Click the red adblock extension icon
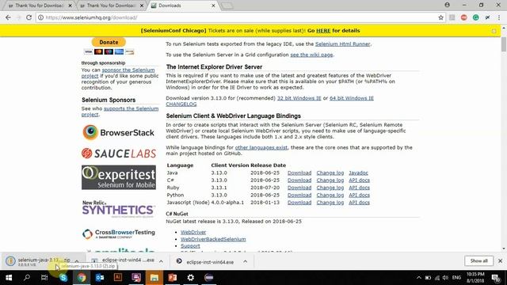This screenshot has width=507, height=285. point(464,17)
